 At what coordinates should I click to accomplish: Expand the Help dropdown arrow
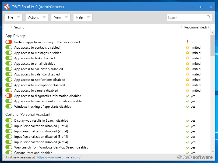tap(88, 17)
